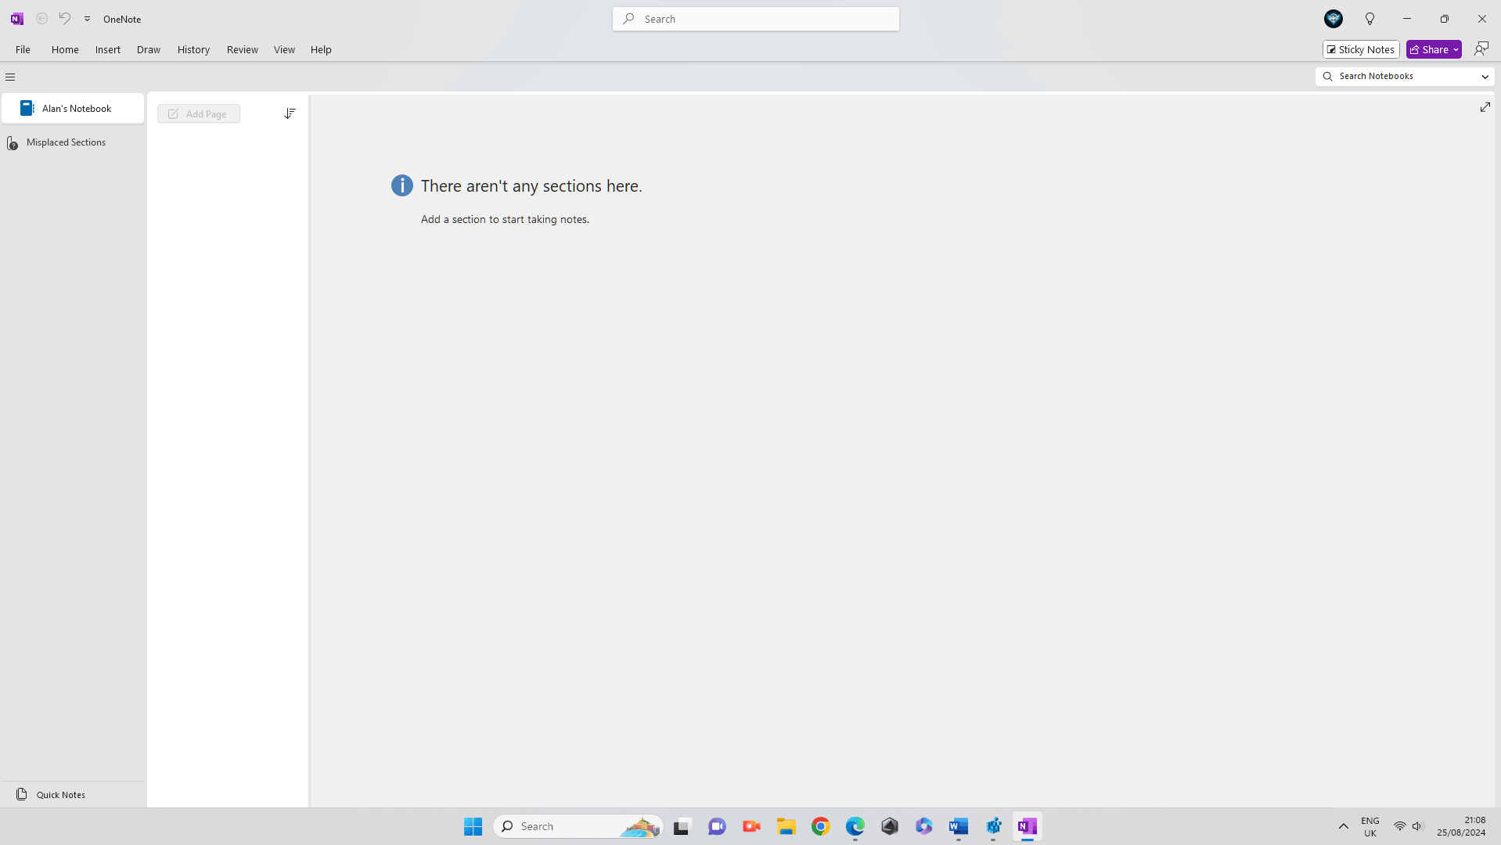Screen dimensions: 1501x845
Task: Open the red camera recorder app on taskbar
Action: (x=751, y=827)
